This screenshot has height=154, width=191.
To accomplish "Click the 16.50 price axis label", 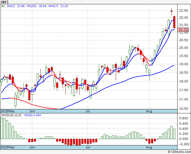I will 184,109.
